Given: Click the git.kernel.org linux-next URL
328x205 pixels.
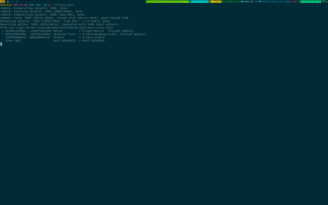Looking at the screenshot, I should [61, 28].
